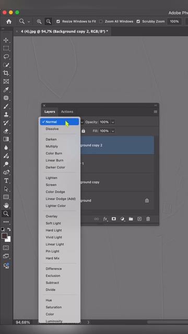Select the Path Selection tool
This screenshot has width=188, height=334.
click(6, 189)
